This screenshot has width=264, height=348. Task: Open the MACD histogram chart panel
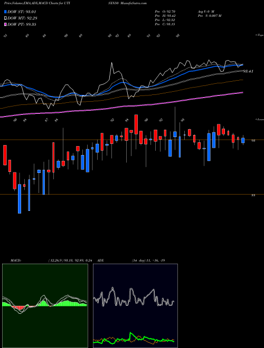45,306
